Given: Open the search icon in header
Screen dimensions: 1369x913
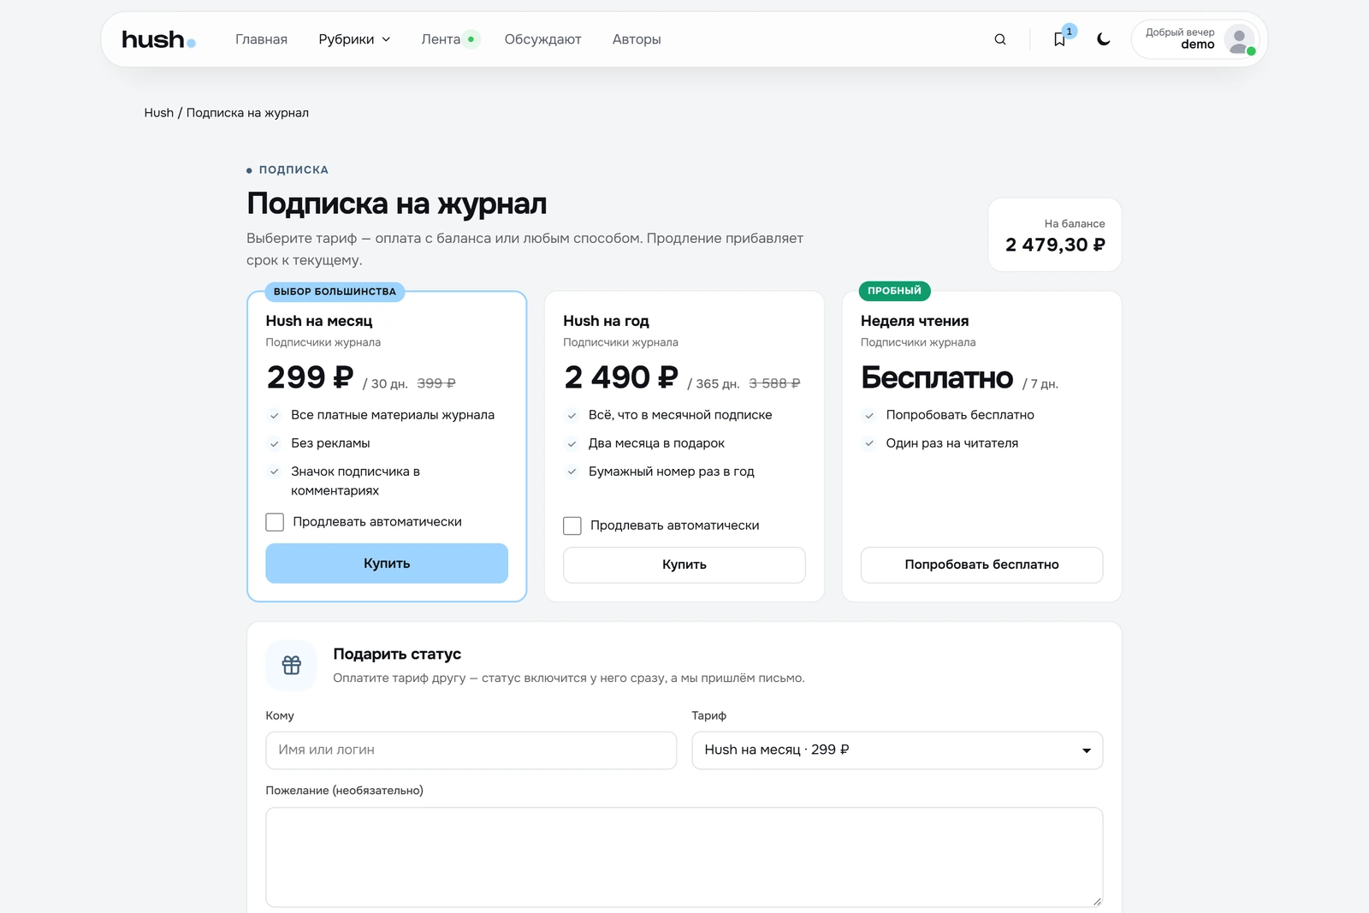Looking at the screenshot, I should (1000, 39).
